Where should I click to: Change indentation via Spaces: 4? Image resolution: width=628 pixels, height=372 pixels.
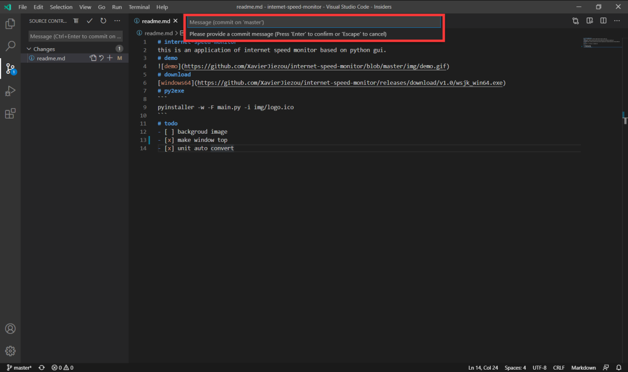(x=515, y=367)
